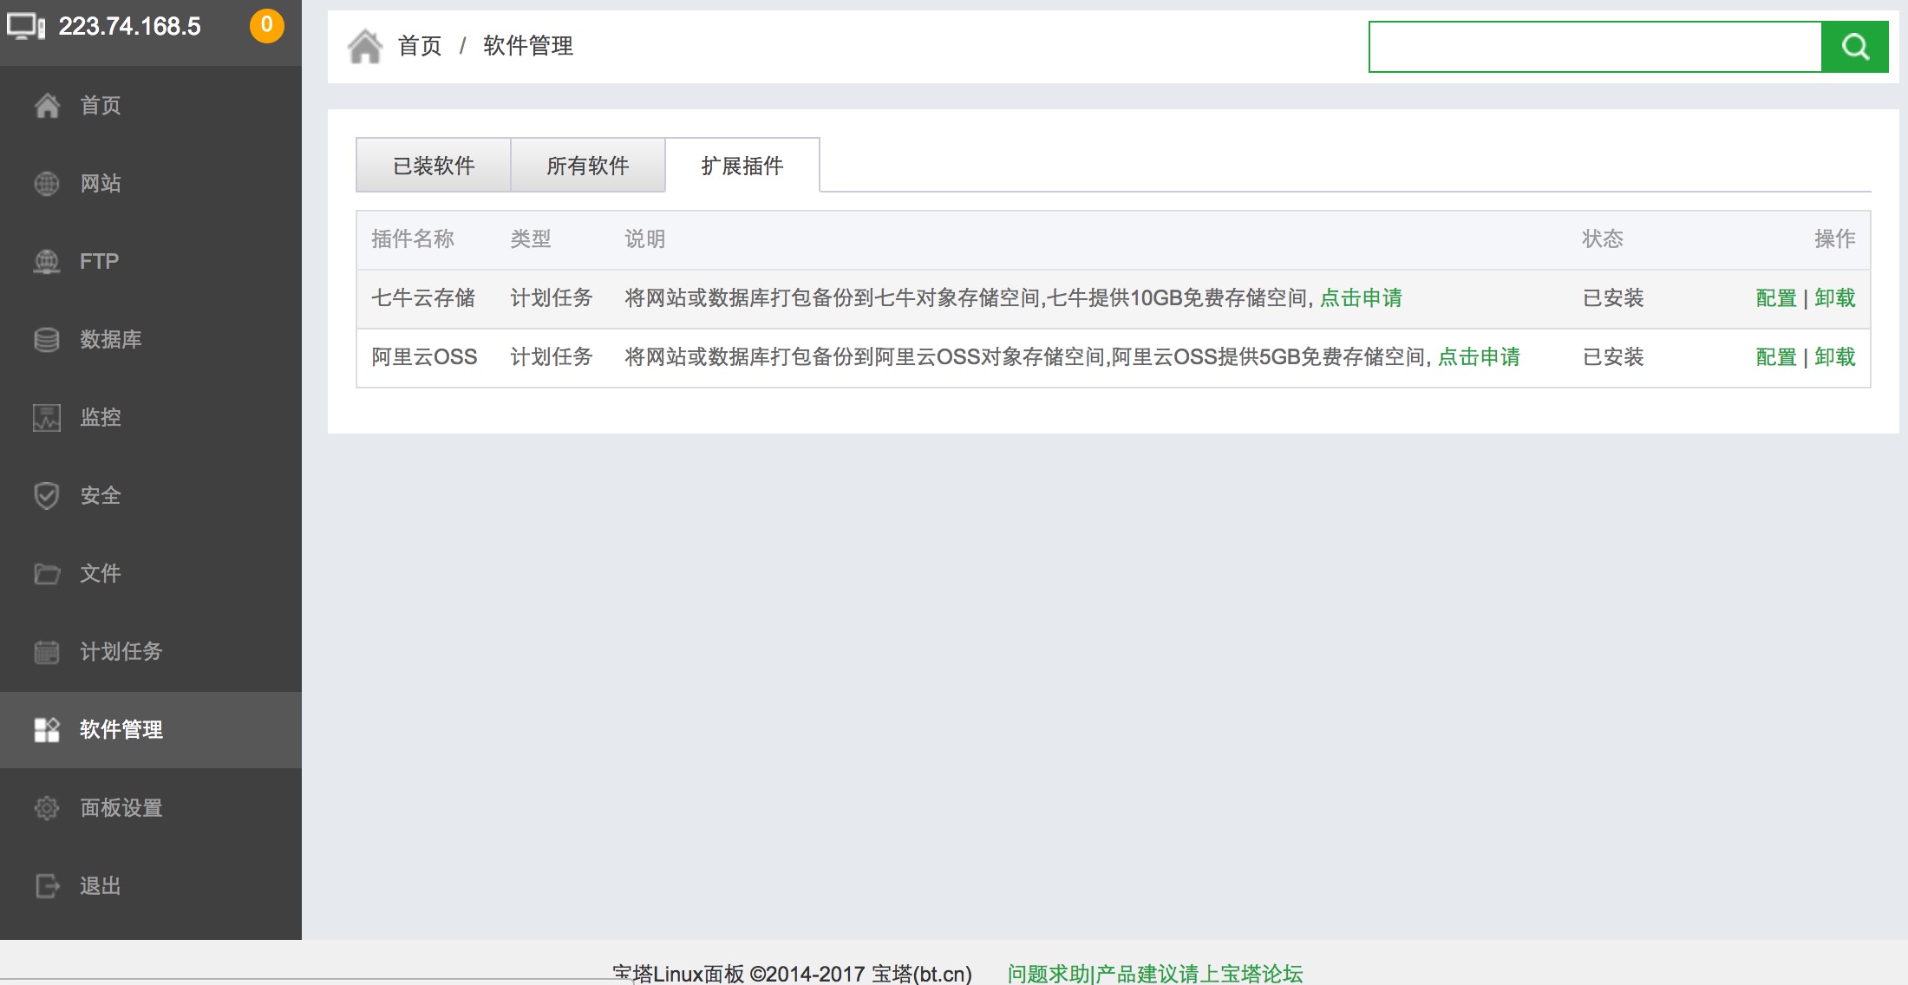Click the green magnifier search button

point(1855,47)
